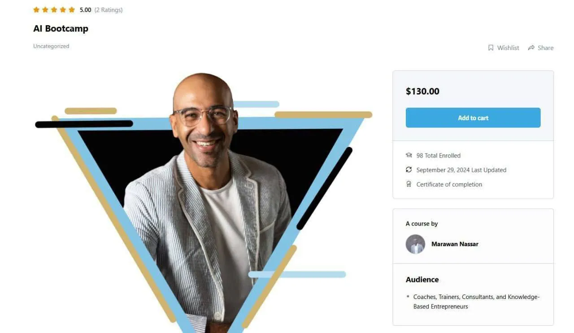Click the Wishlist bookmark icon

click(x=491, y=47)
